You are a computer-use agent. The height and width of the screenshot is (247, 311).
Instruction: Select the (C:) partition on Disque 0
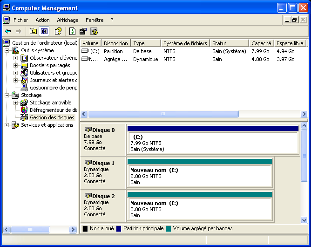[213, 140]
